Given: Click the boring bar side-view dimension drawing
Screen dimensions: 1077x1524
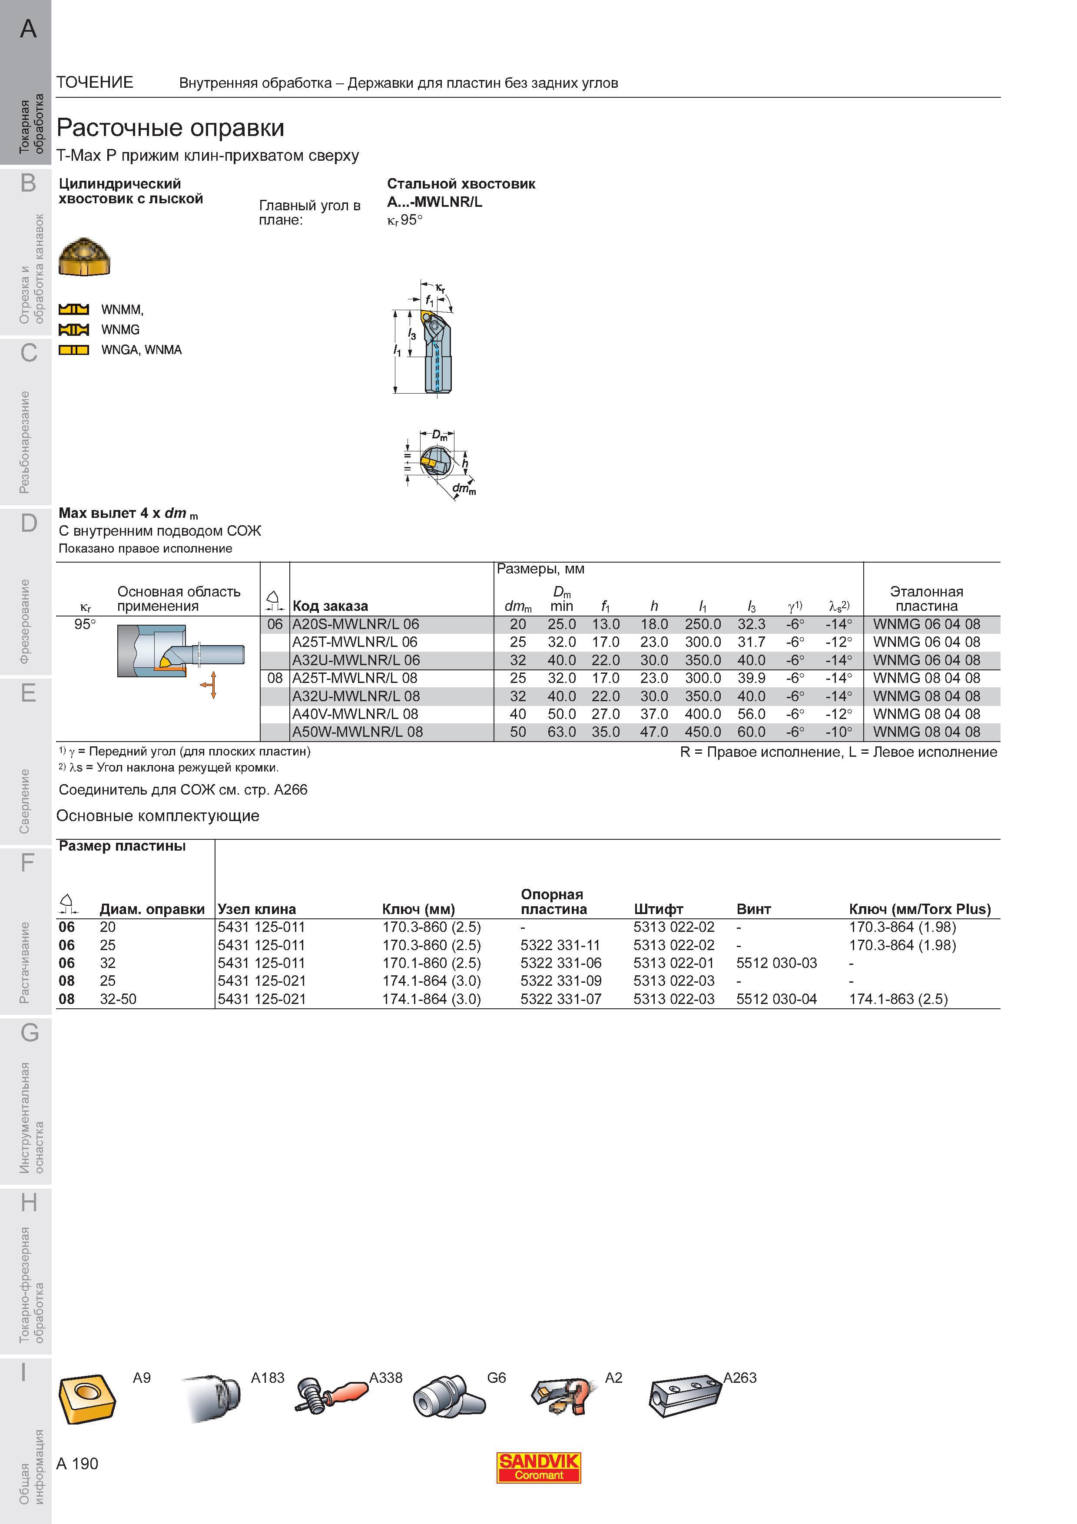Looking at the screenshot, I should pyautogui.click(x=423, y=338).
